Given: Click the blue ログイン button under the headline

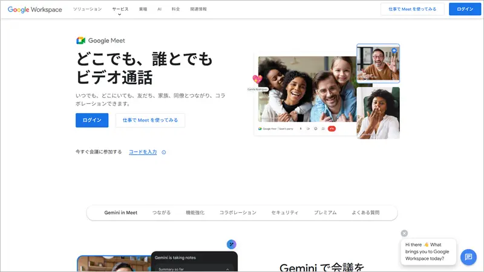Looking at the screenshot, I should (92, 120).
